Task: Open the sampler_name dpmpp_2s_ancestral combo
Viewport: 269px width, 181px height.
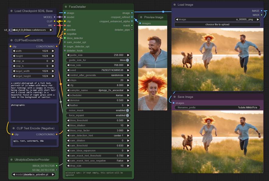Action: pyautogui.click(x=98, y=90)
